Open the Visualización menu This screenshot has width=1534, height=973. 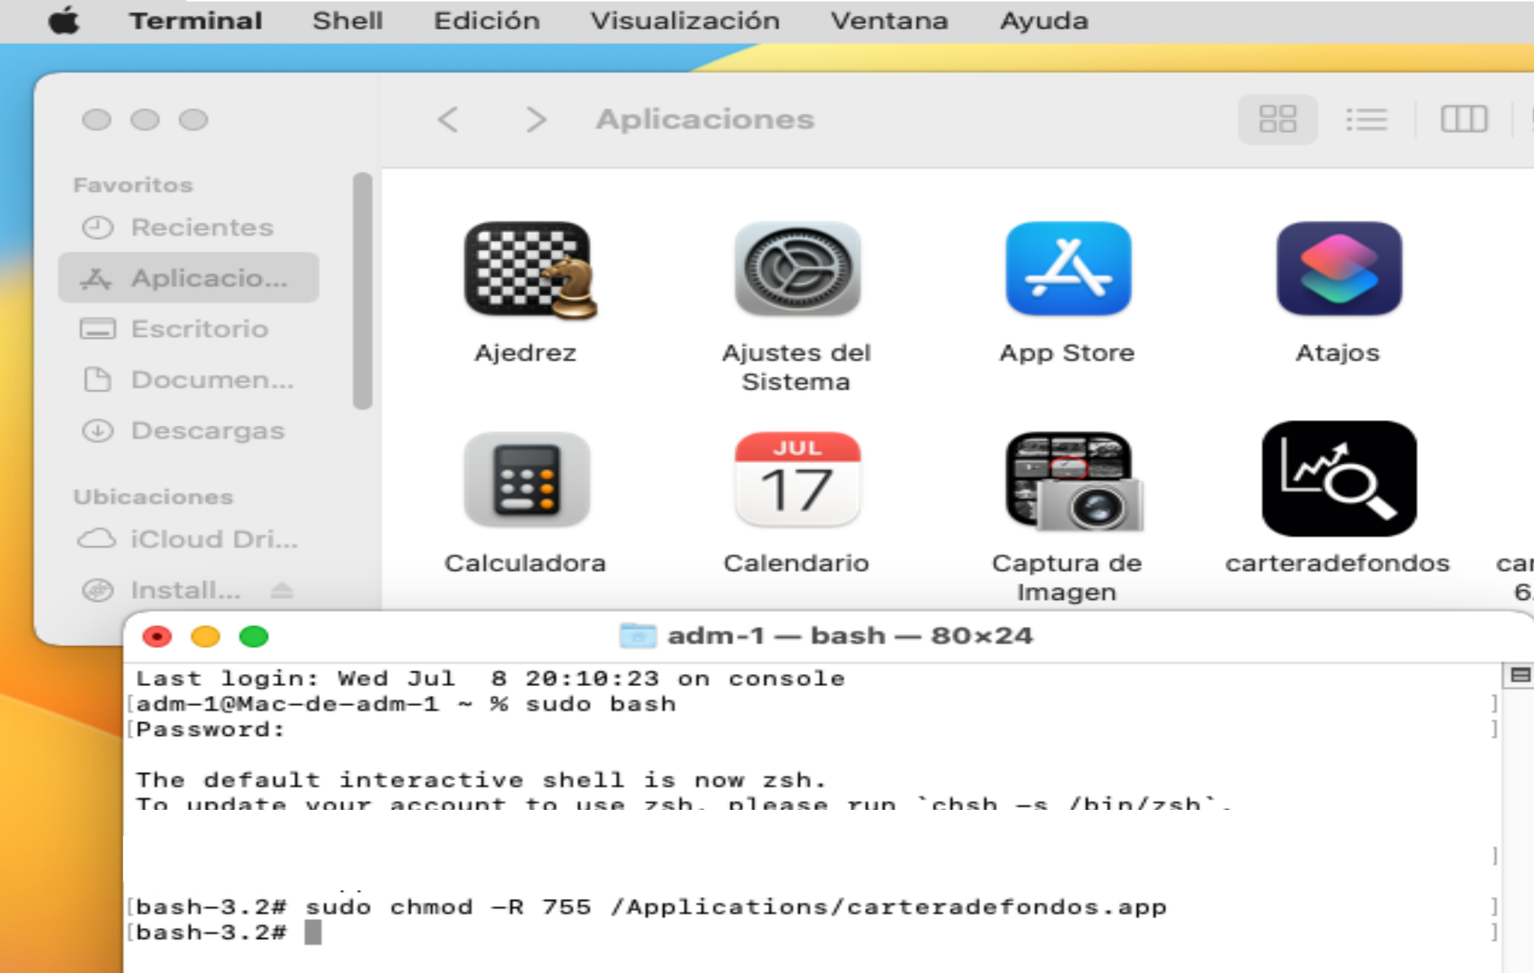685,21
